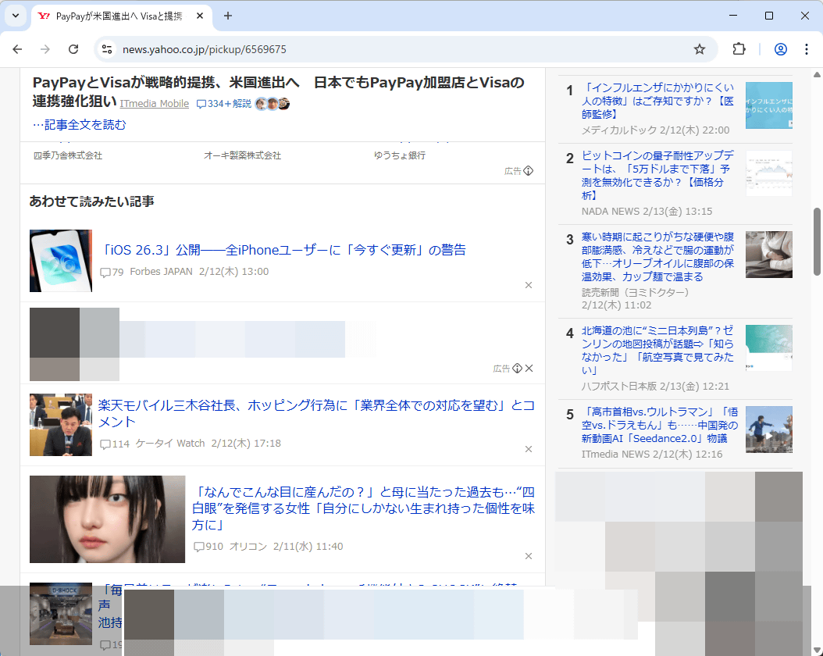The width and height of the screenshot is (823, 656).
Task: Open the tab search dropdown arrow
Action: [15, 16]
